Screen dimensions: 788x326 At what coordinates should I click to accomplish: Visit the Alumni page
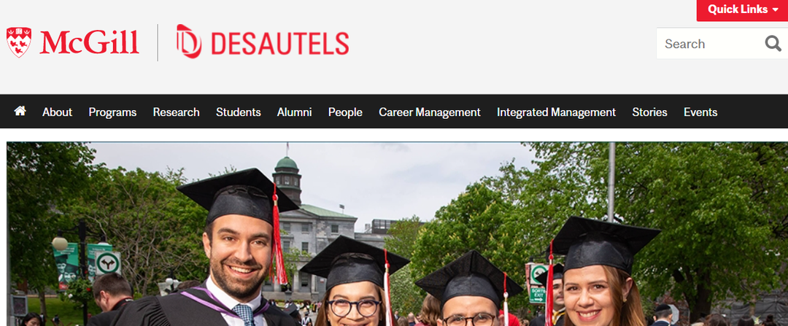[295, 112]
